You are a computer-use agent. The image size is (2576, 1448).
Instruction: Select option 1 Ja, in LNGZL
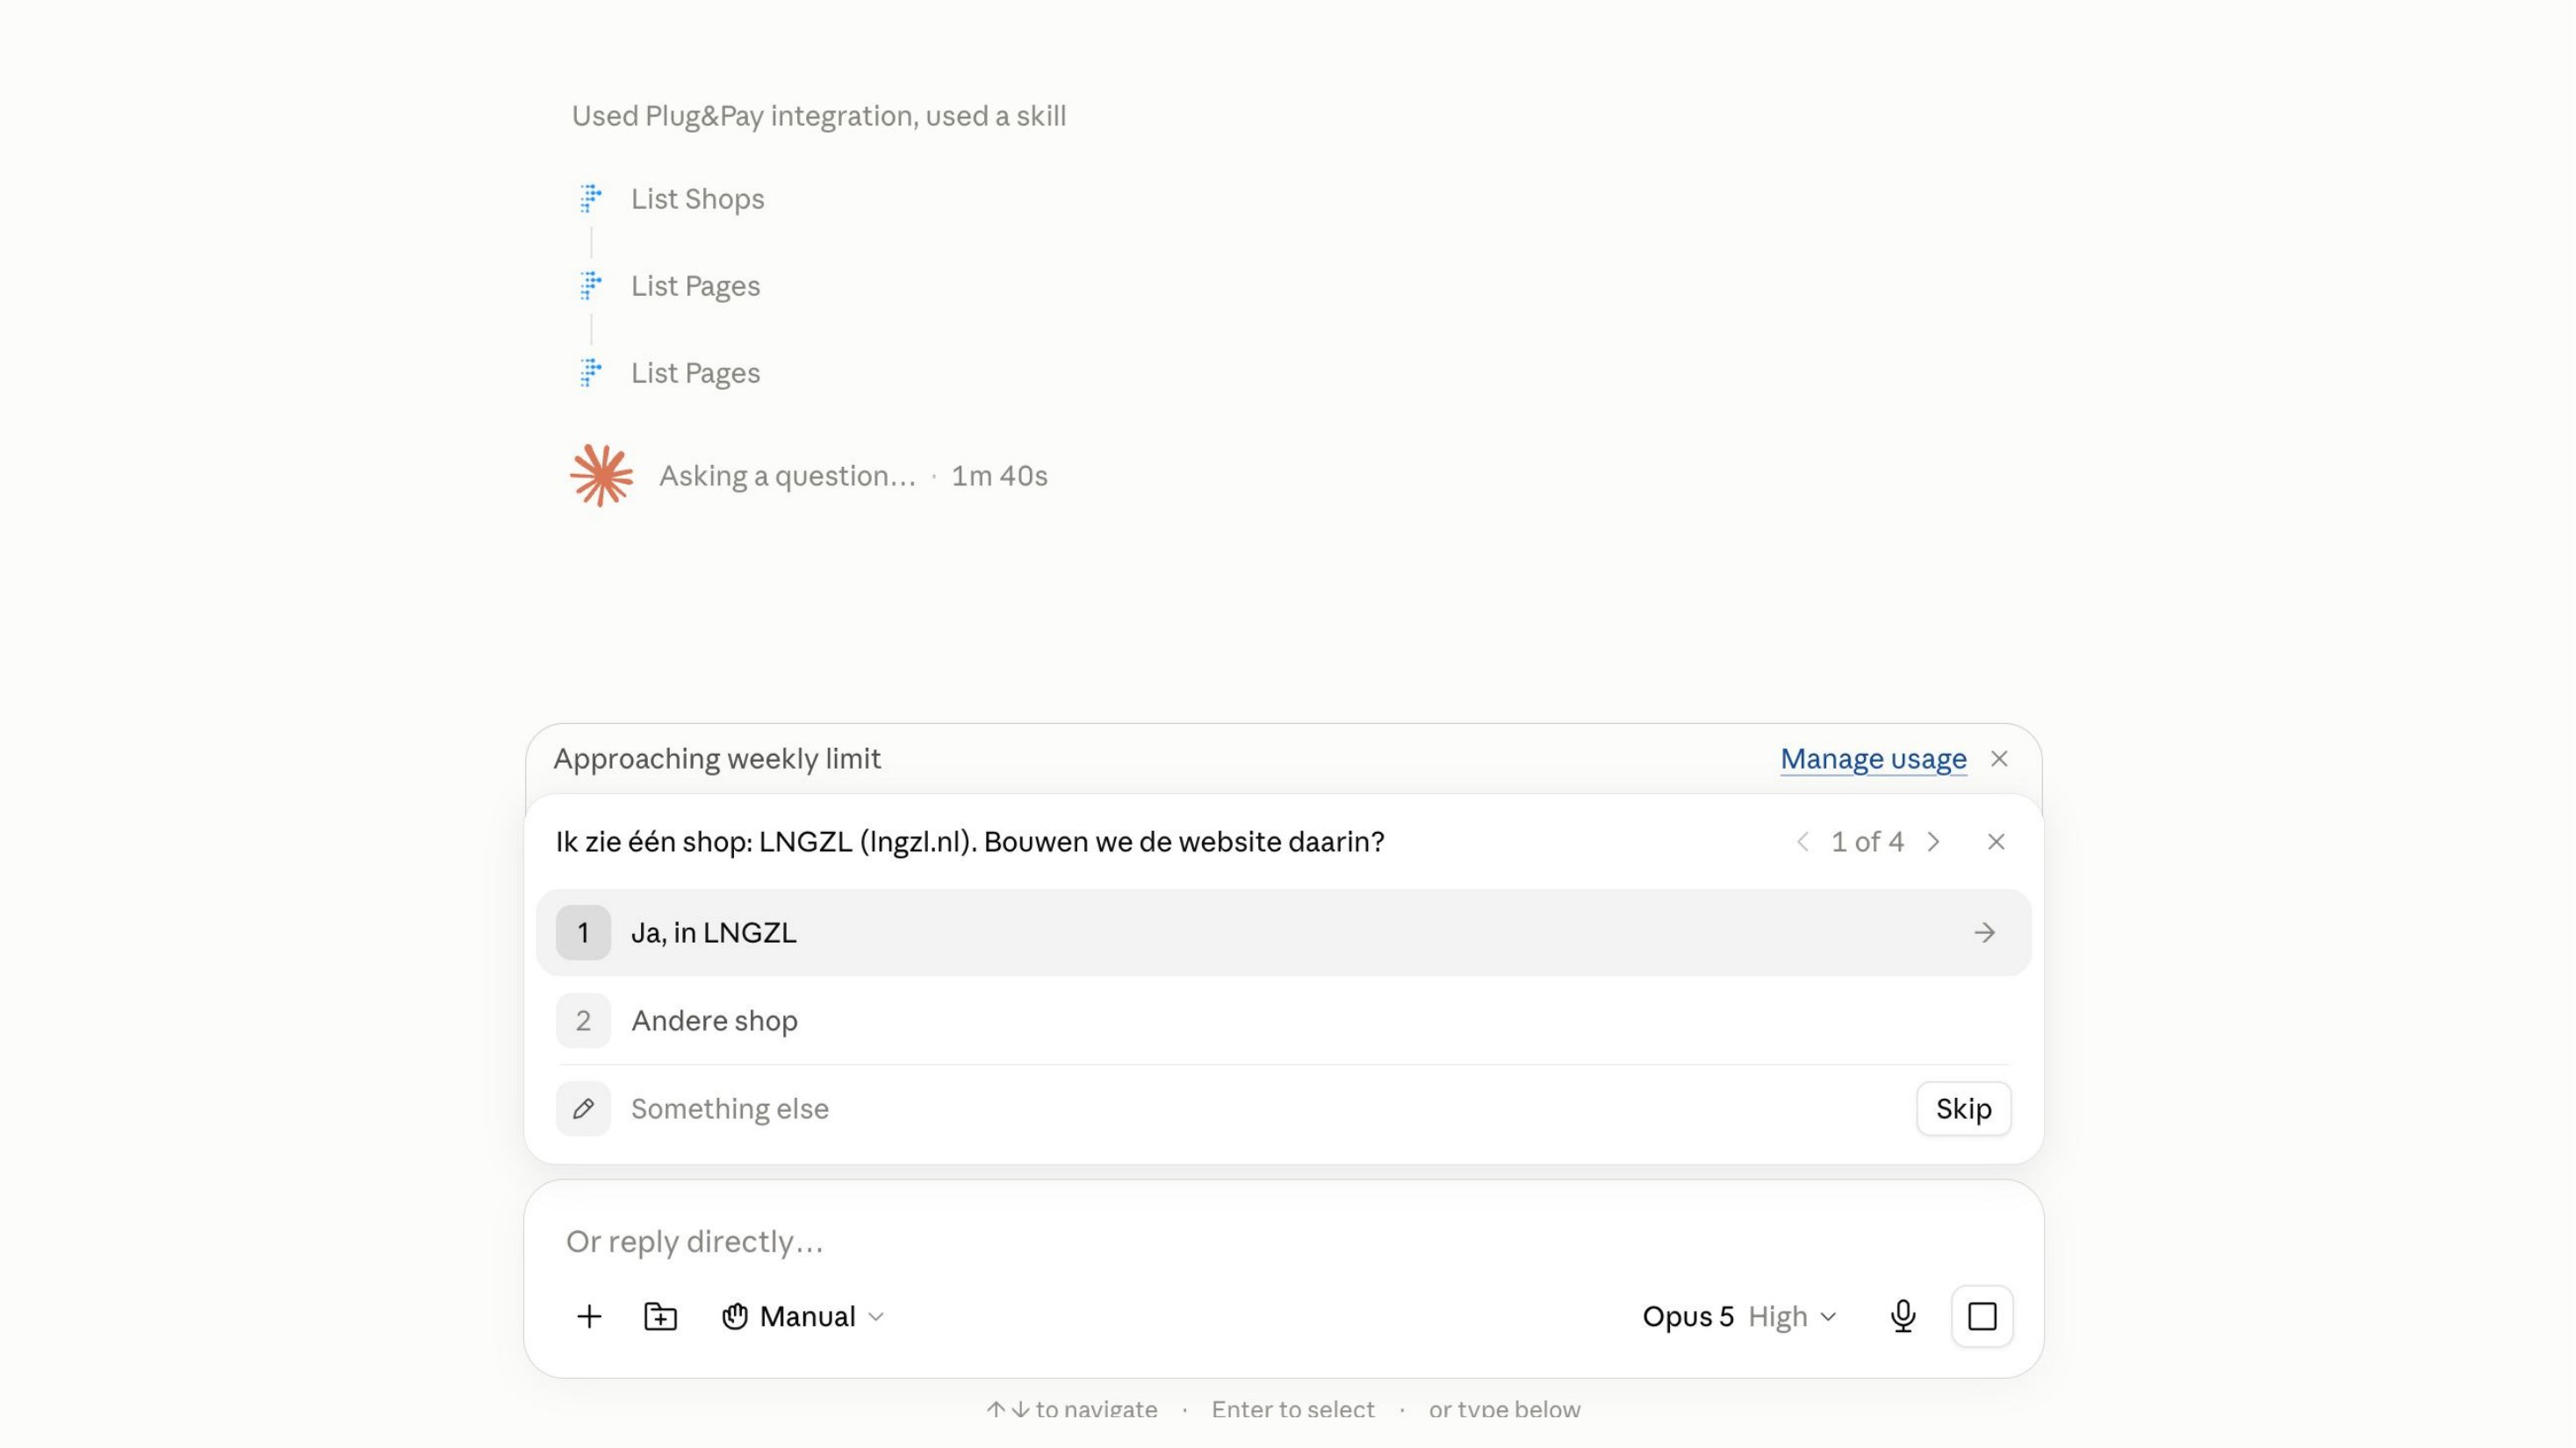(1283, 932)
